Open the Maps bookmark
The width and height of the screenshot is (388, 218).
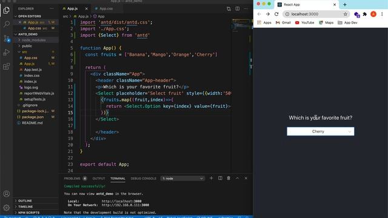pyautogui.click(x=326, y=23)
